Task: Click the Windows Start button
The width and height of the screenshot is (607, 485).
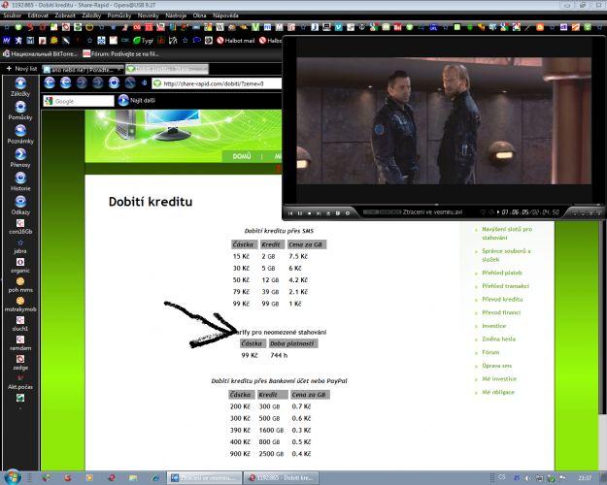Action: [x=12, y=477]
